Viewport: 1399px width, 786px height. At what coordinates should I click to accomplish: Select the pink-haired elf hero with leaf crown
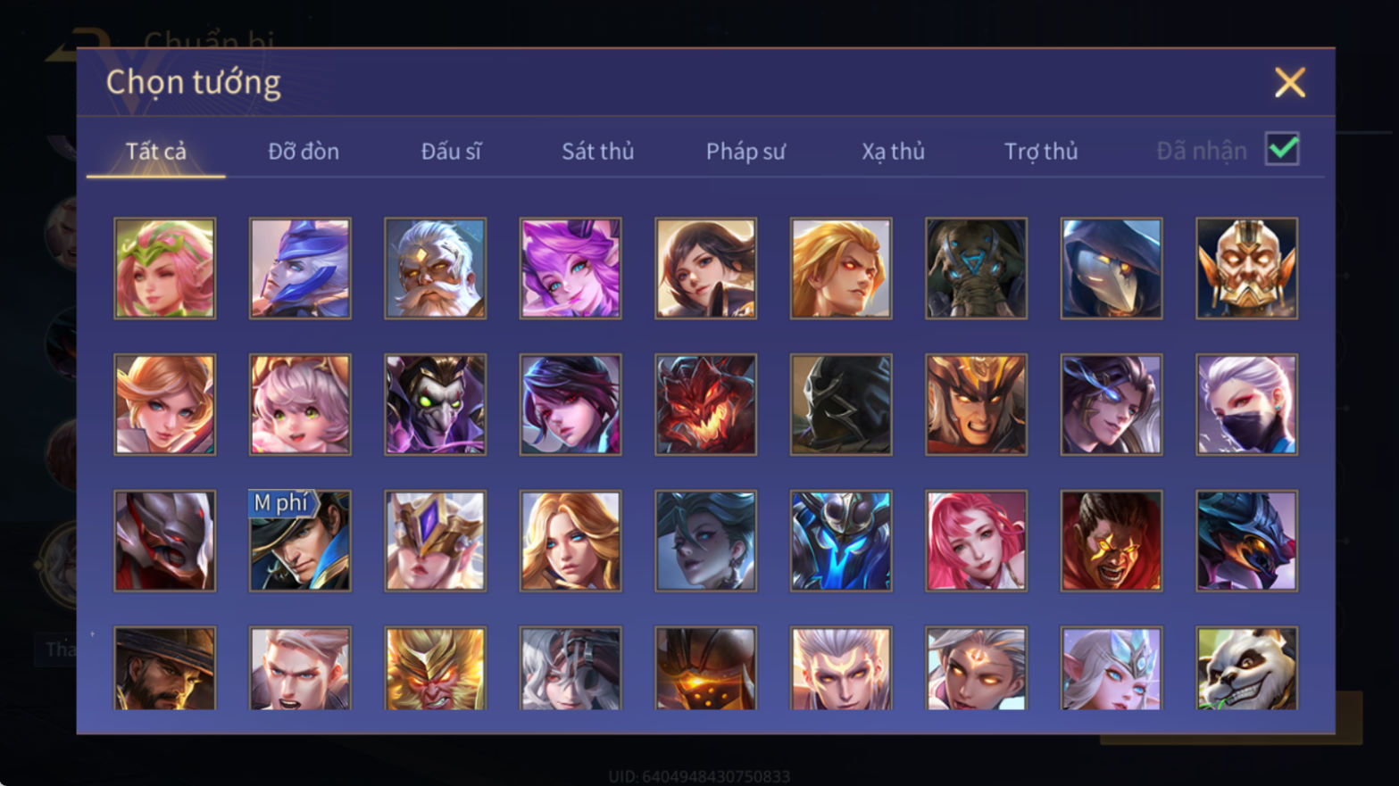pos(164,269)
